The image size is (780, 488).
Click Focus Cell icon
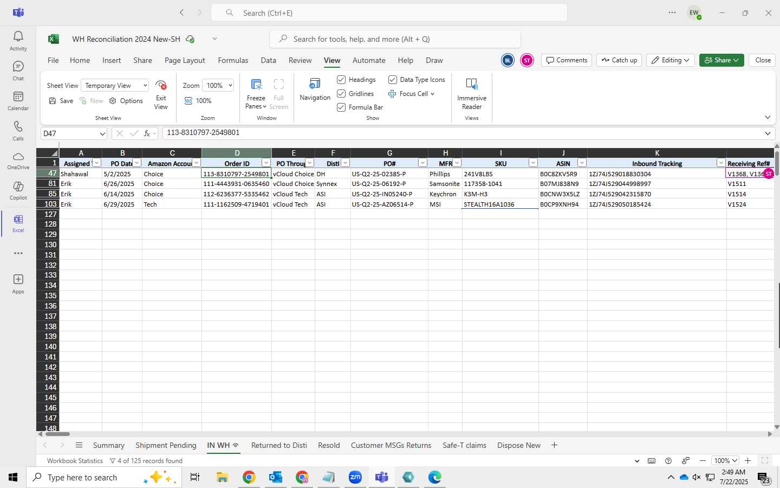tap(392, 94)
